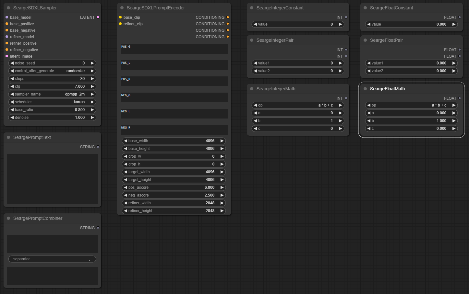Click the SeargeIntegerConstant INT output port
Screen dimensions: 469x294
point(346,17)
